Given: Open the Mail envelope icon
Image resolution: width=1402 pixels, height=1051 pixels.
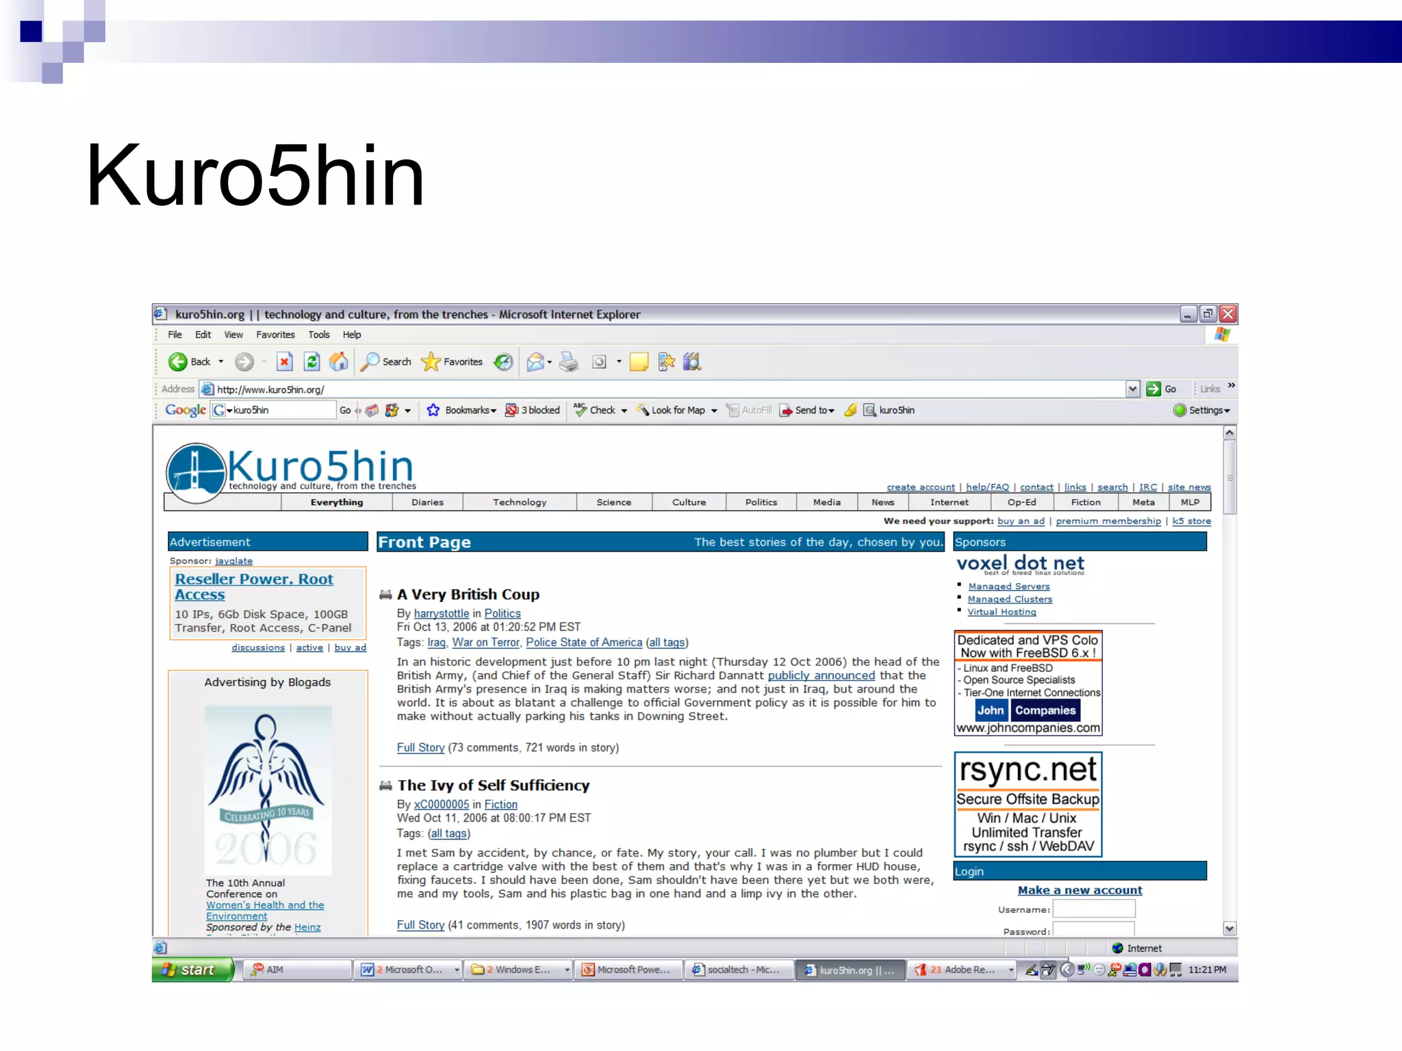Looking at the screenshot, I should point(535,361).
